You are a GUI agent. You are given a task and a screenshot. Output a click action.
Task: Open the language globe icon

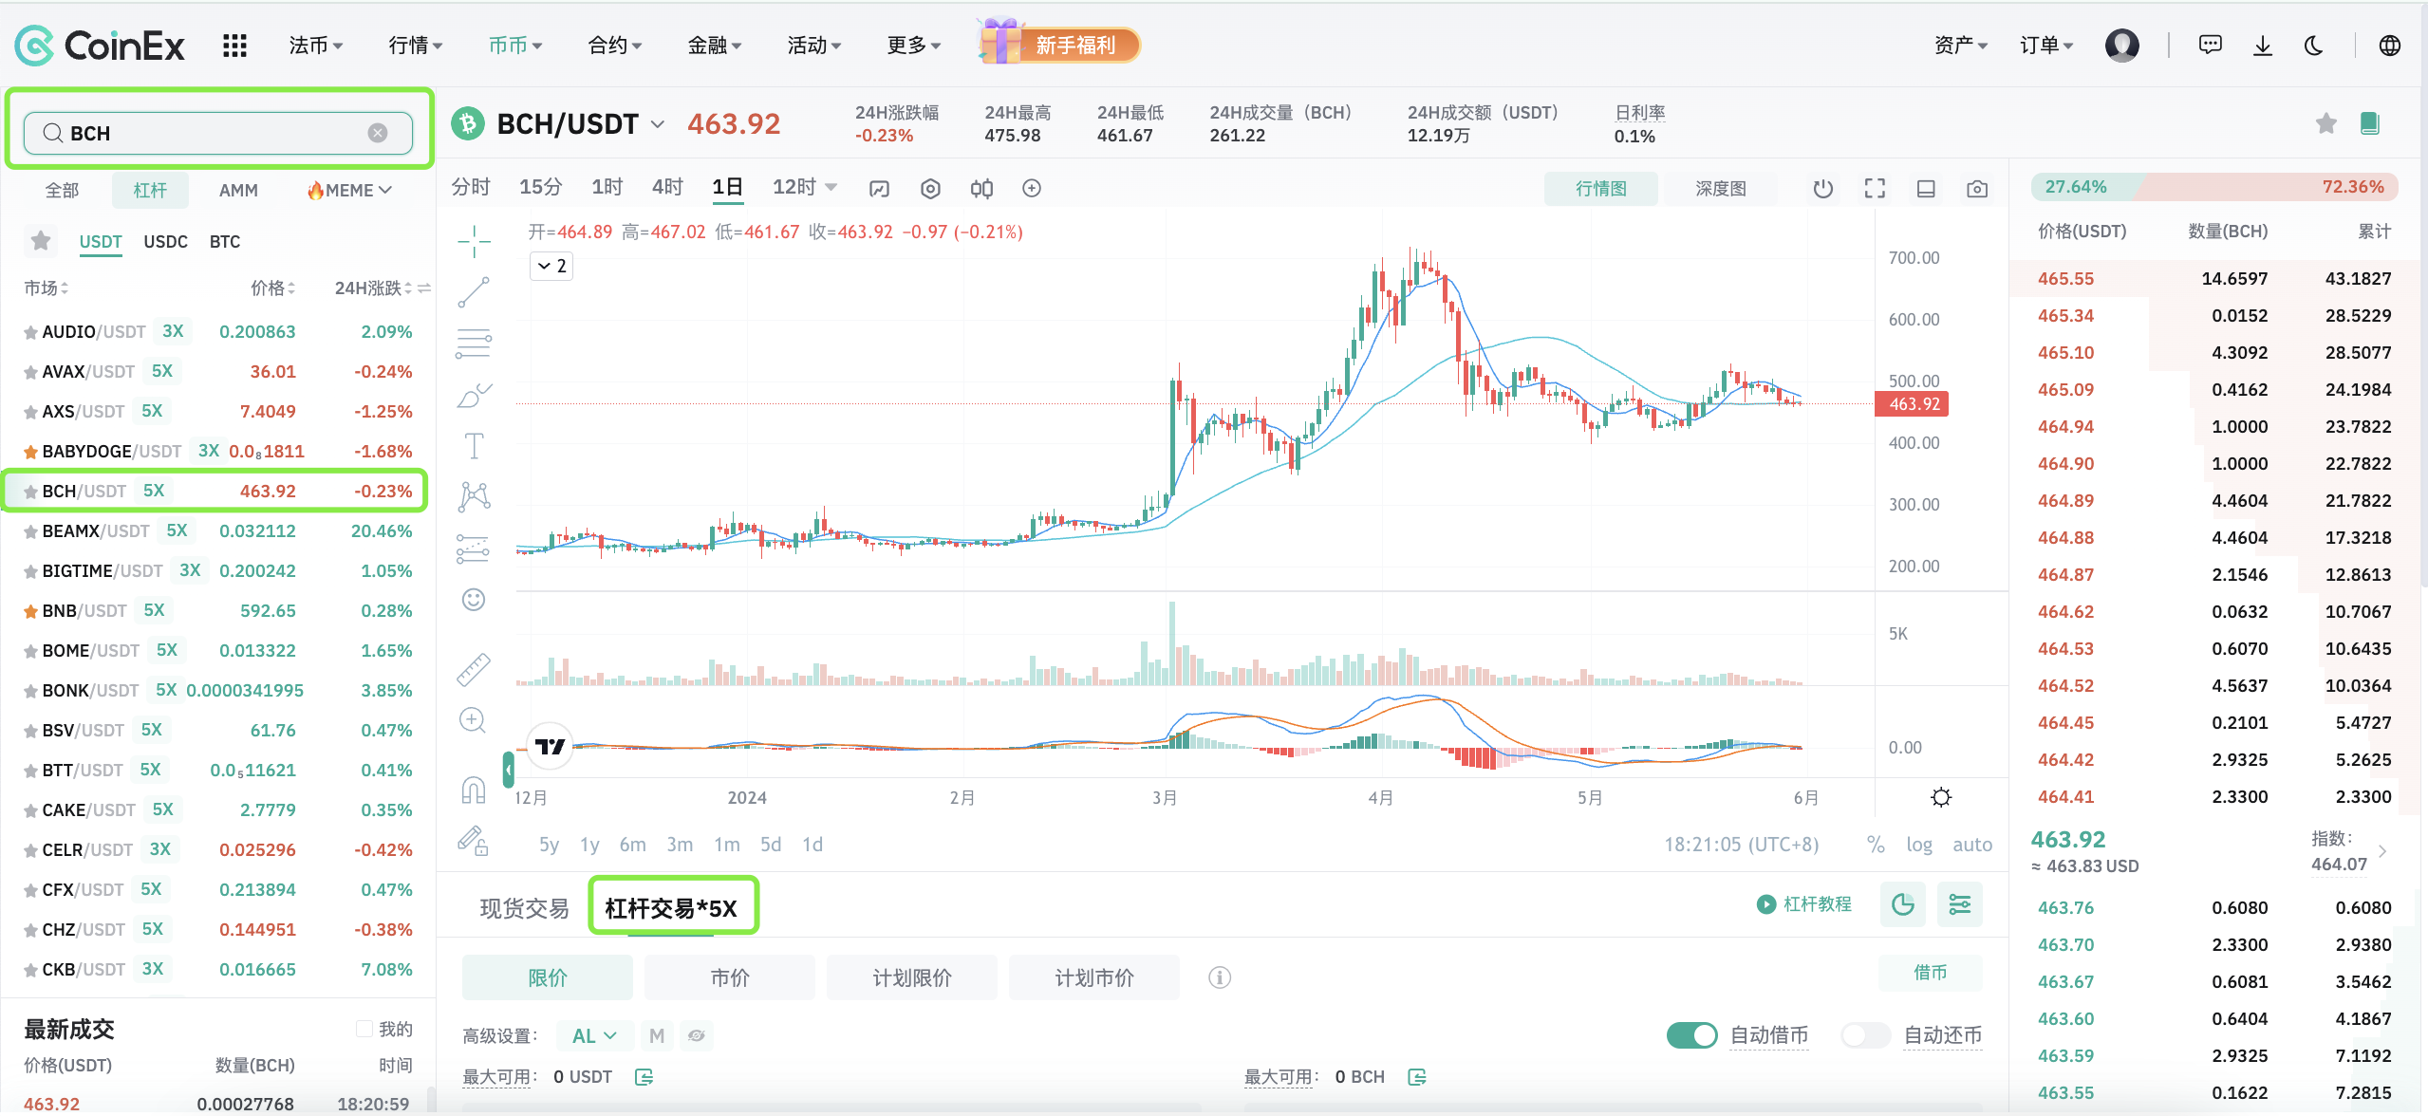click(2390, 45)
